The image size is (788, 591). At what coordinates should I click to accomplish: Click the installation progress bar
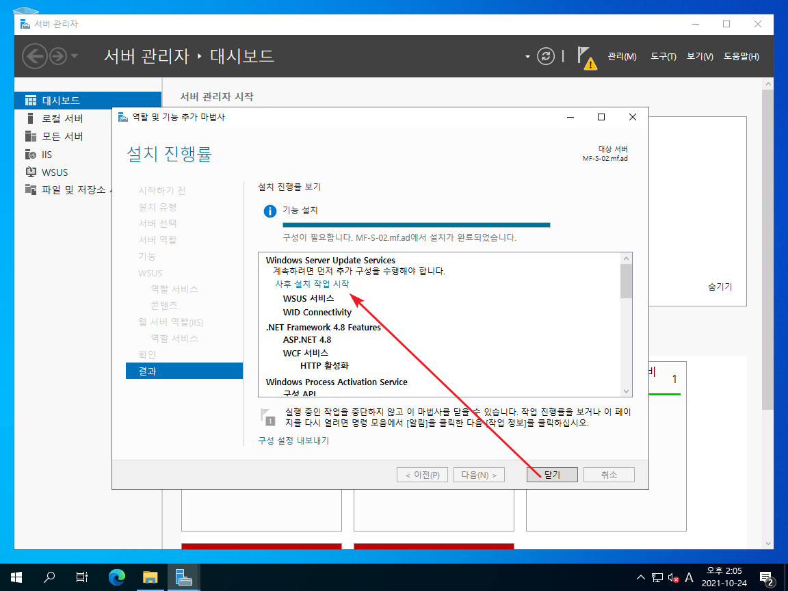point(416,225)
